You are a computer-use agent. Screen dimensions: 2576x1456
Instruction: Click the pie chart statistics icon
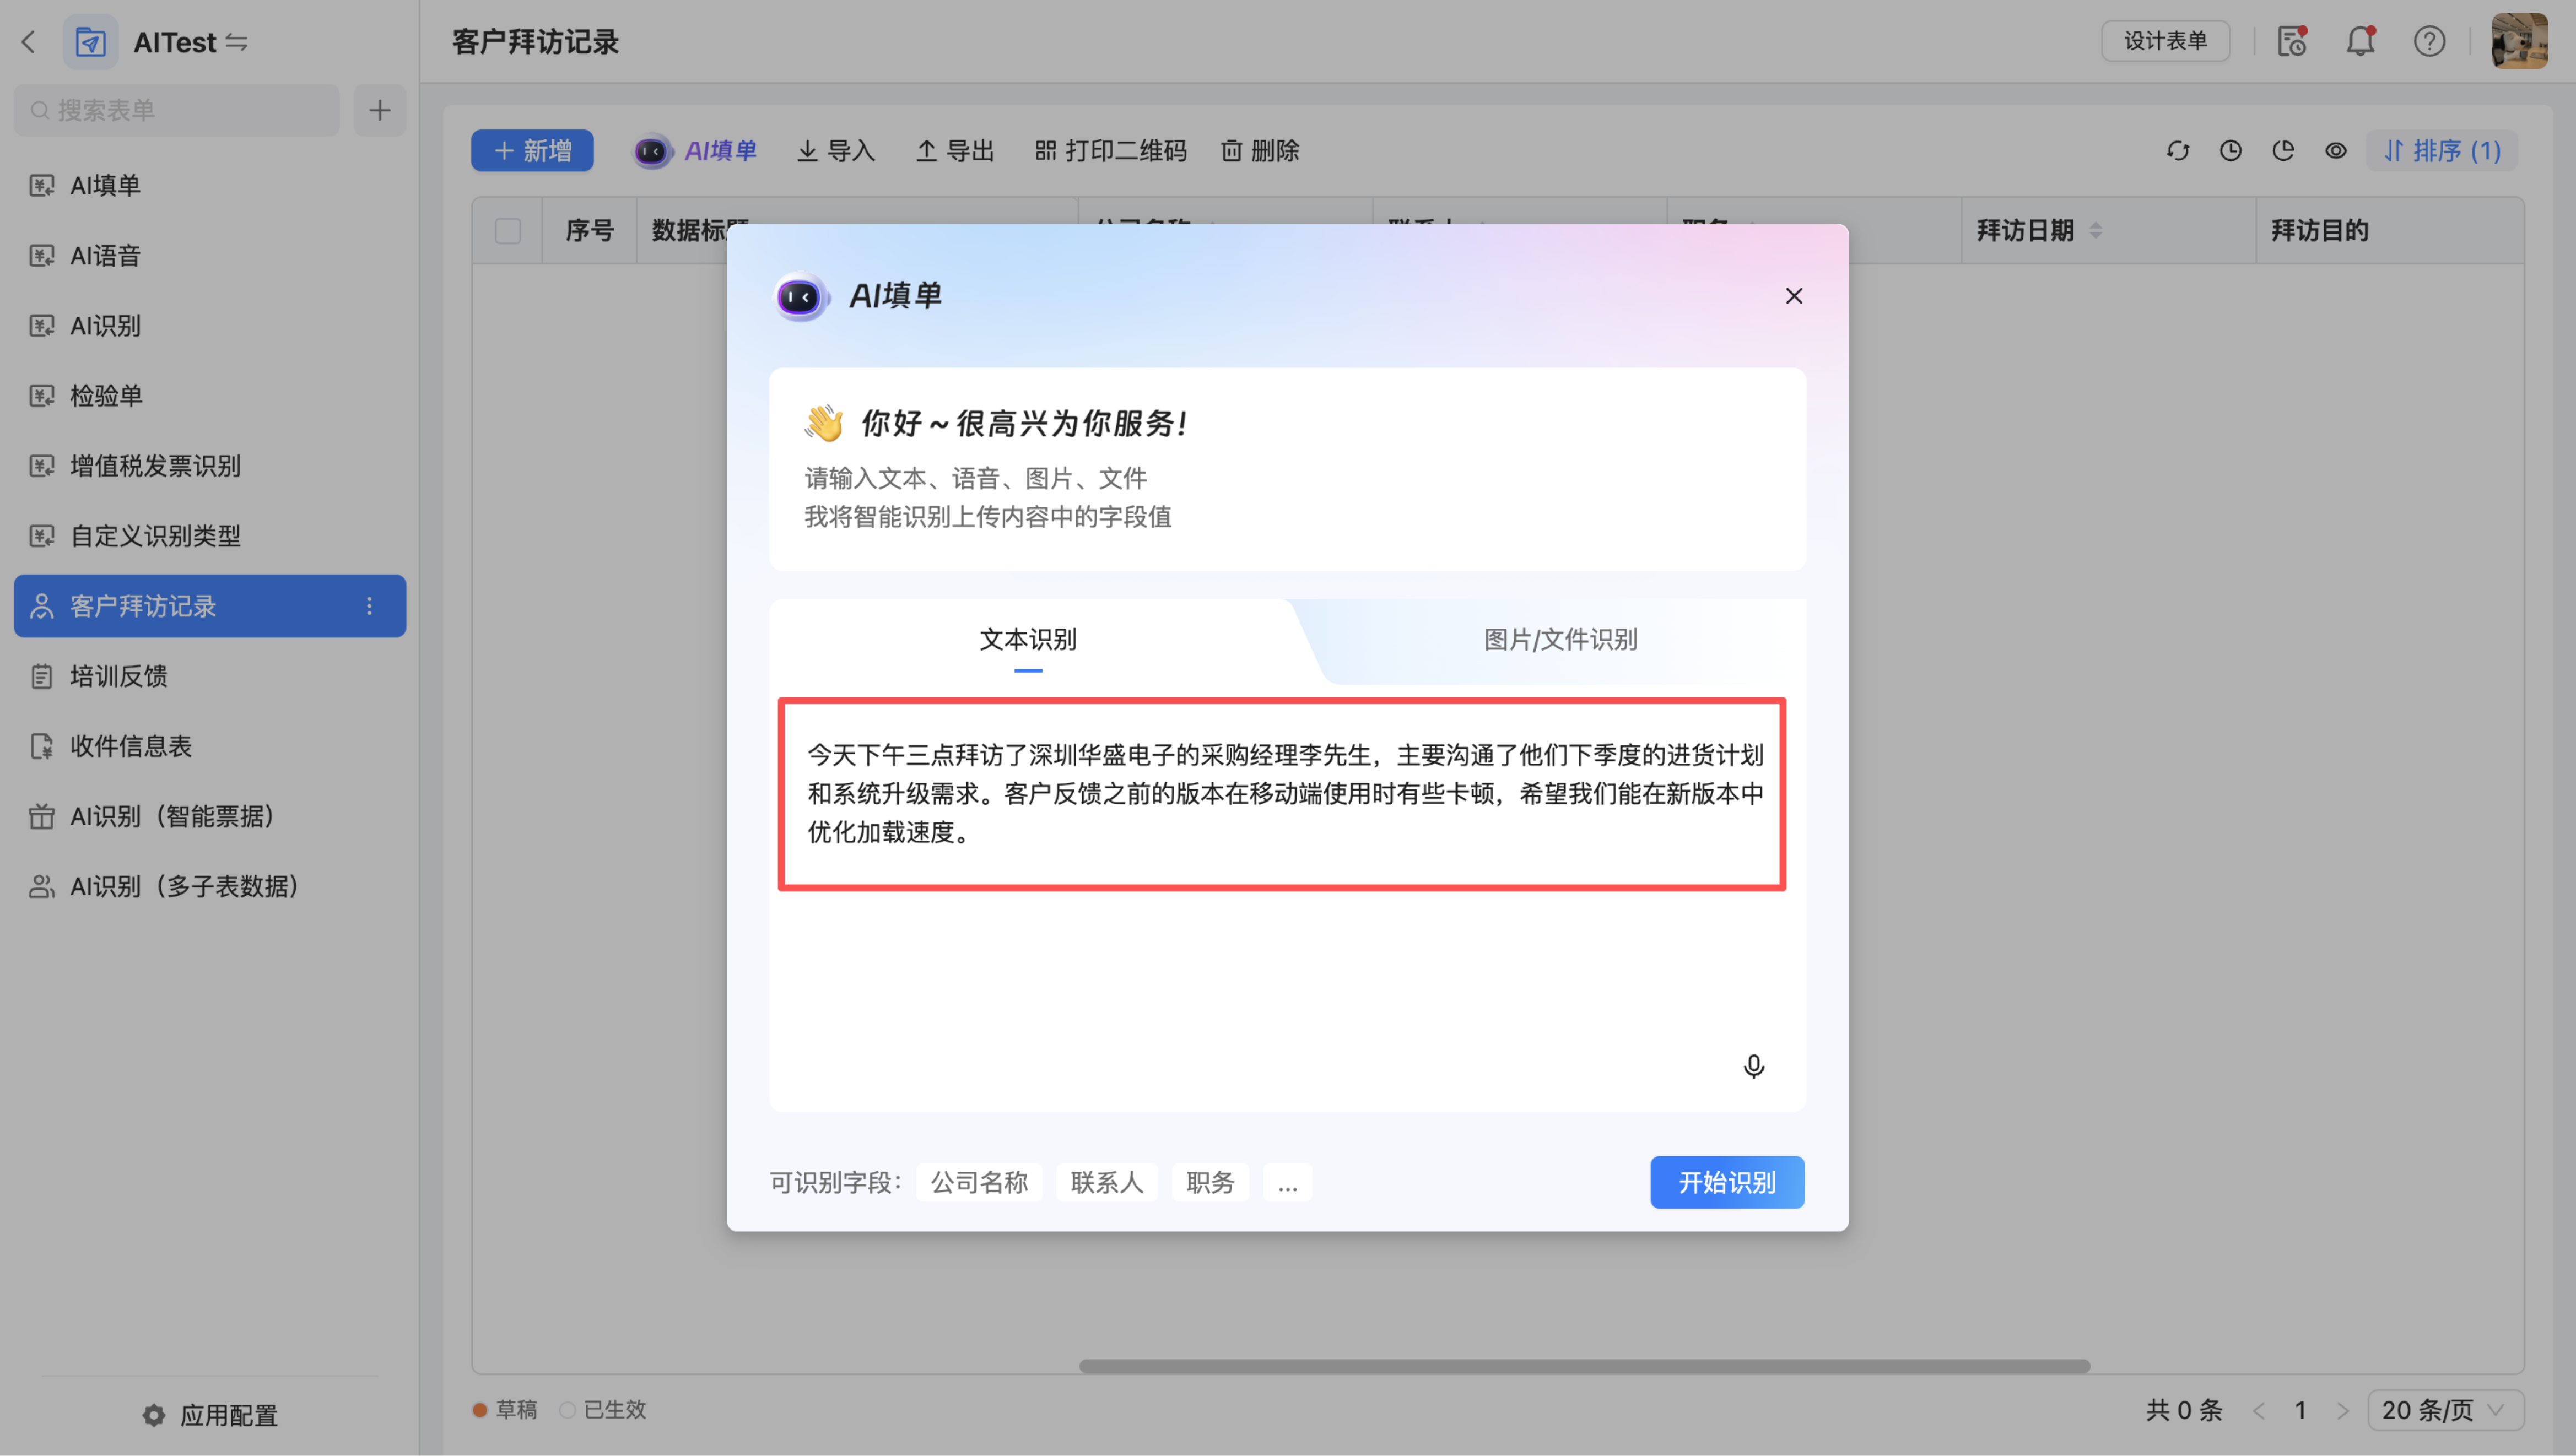[x=2283, y=151]
